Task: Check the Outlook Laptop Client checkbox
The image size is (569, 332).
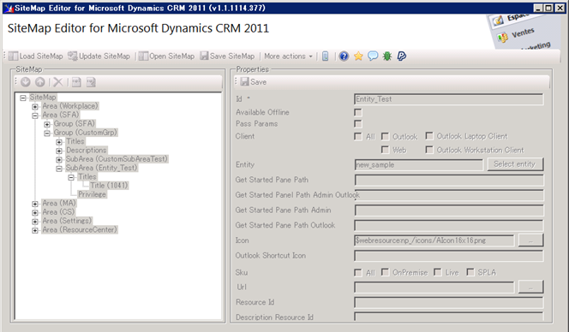Action: tap(429, 136)
